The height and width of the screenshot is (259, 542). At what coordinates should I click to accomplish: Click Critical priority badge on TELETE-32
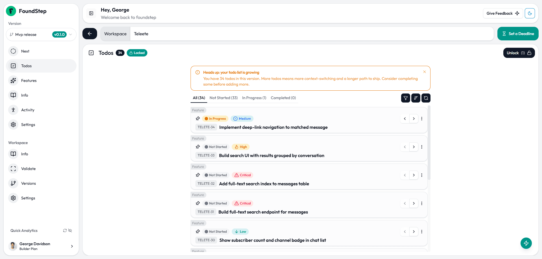coord(243,175)
